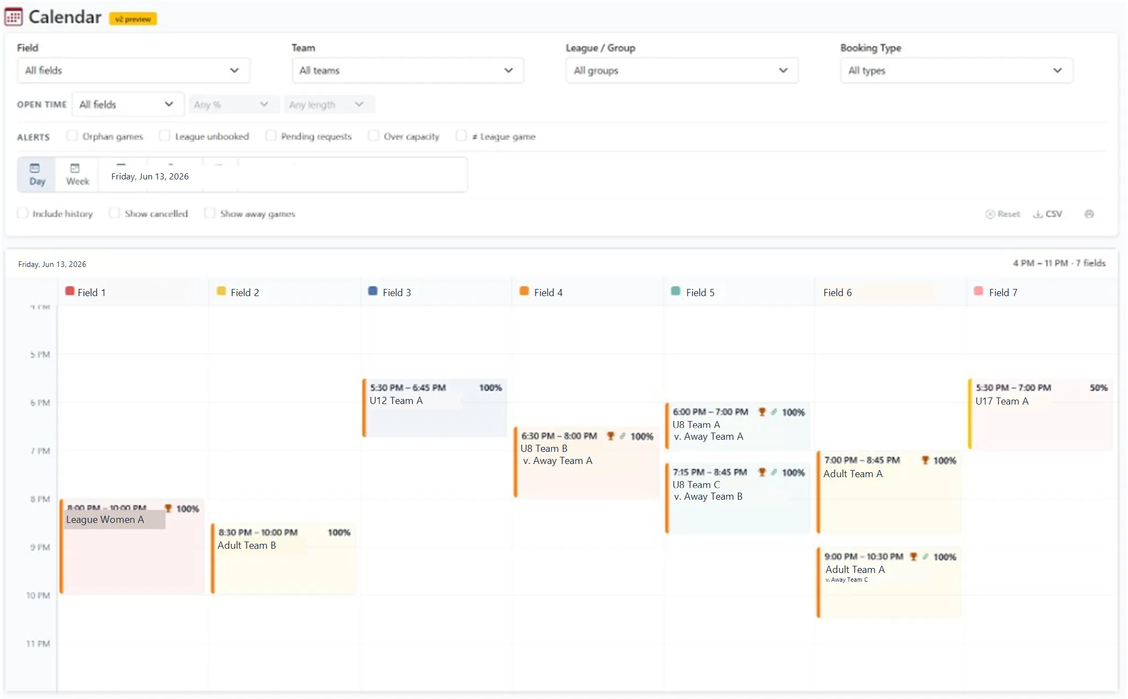Click the Field 5 teal color swatch
This screenshot has height=699, width=1128.
676,291
